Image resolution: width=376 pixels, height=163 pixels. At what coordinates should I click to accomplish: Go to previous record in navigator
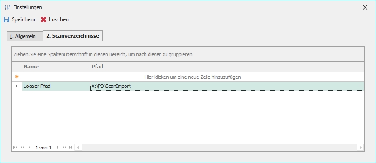[x=30, y=148]
